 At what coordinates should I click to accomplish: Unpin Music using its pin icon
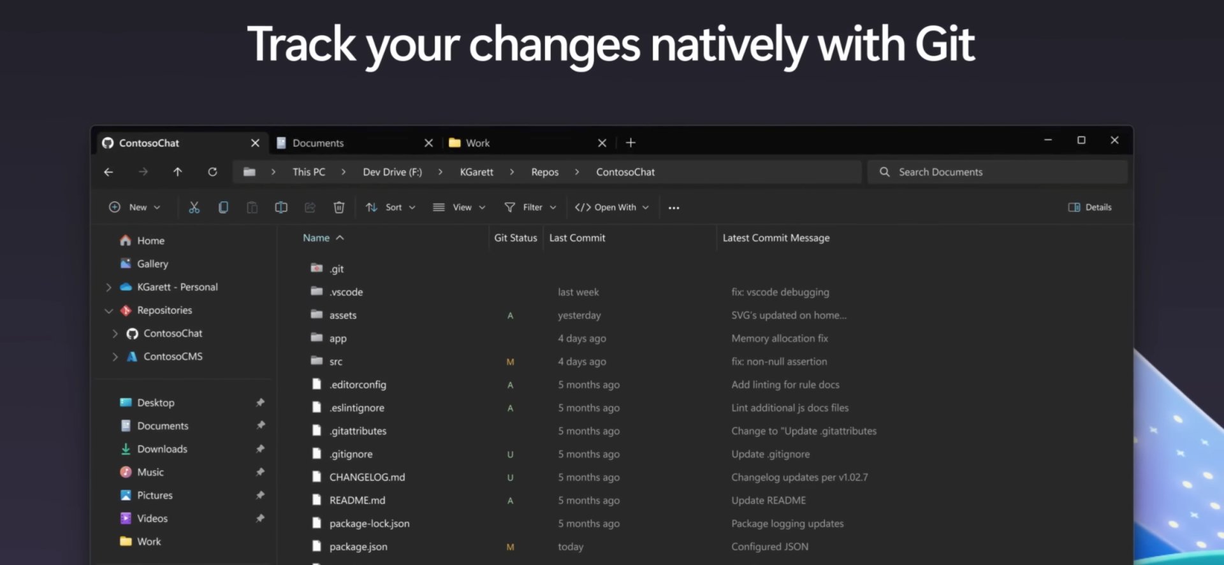[260, 472]
